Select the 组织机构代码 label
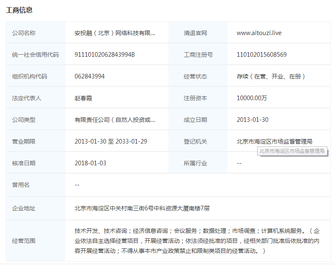 pos(30,76)
